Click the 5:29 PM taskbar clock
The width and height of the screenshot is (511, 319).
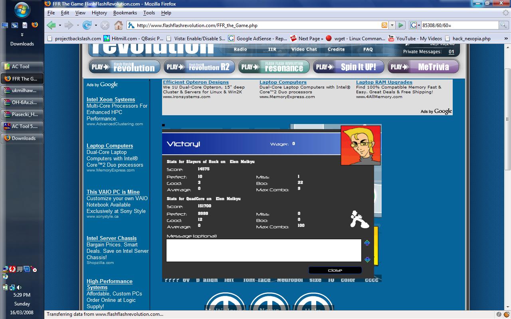click(x=22, y=295)
